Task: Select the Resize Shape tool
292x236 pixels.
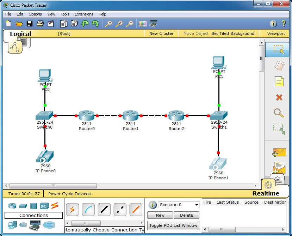Action: point(279,129)
